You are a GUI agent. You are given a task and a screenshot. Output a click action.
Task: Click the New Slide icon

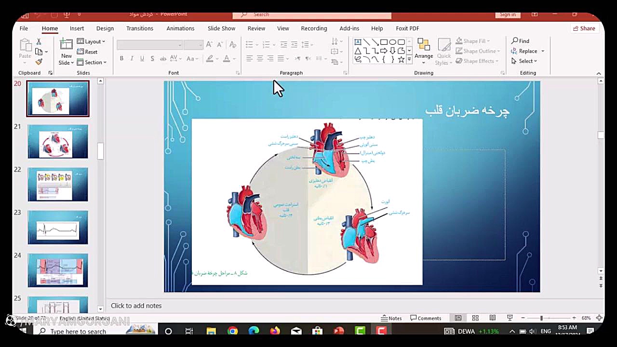tap(66, 45)
